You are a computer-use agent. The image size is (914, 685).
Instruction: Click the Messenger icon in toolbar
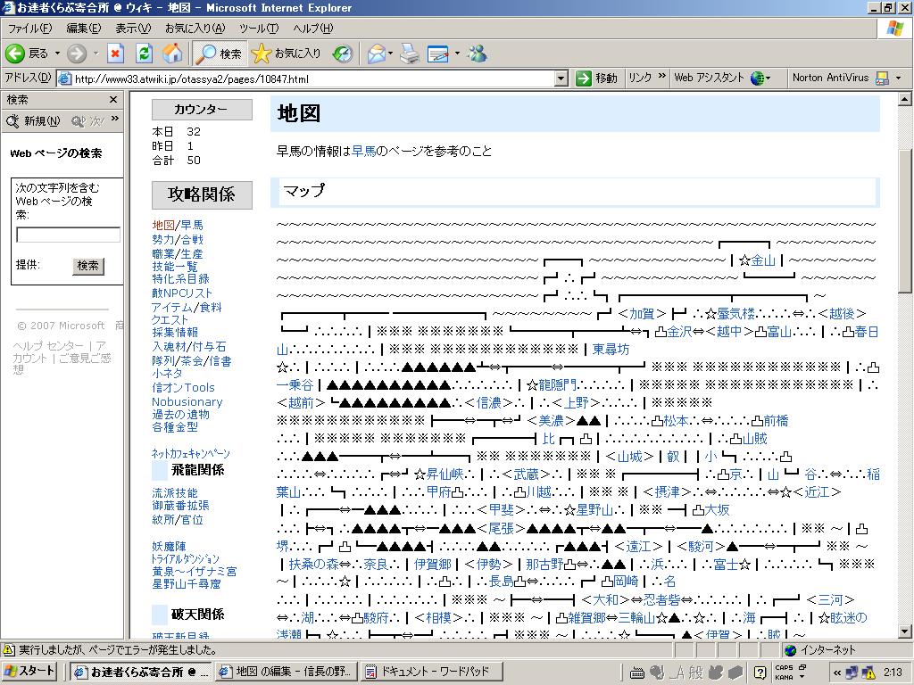click(478, 54)
